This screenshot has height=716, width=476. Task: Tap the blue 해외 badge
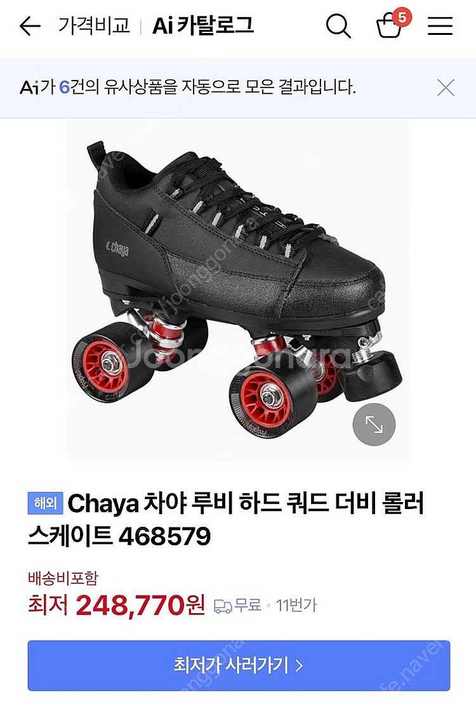(45, 503)
